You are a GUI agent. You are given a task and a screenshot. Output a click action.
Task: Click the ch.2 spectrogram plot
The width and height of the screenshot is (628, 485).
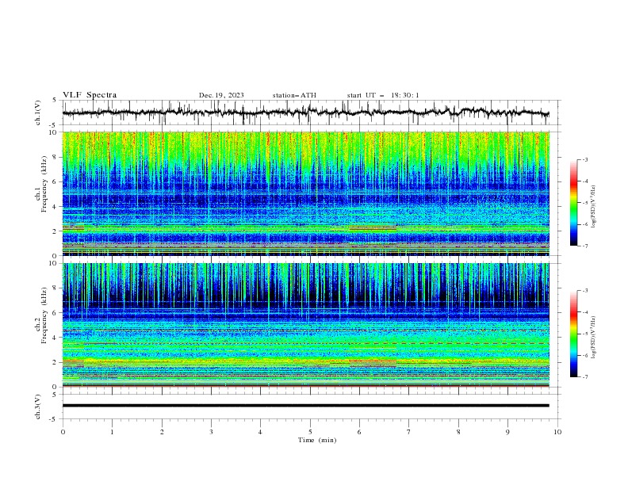coord(305,325)
